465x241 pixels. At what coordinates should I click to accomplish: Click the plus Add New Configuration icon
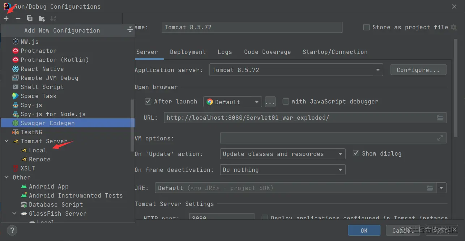(6, 18)
